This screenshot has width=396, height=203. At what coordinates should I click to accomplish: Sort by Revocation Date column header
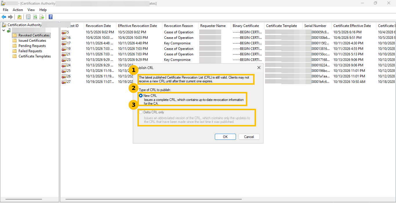(100, 26)
